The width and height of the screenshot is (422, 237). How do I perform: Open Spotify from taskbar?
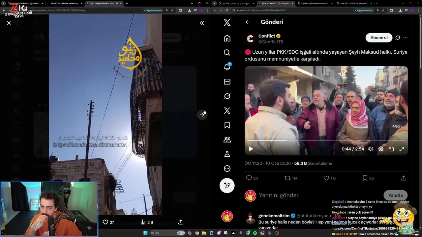255,233
